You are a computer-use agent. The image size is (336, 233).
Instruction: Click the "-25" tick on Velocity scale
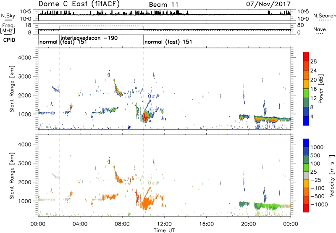click(316, 180)
